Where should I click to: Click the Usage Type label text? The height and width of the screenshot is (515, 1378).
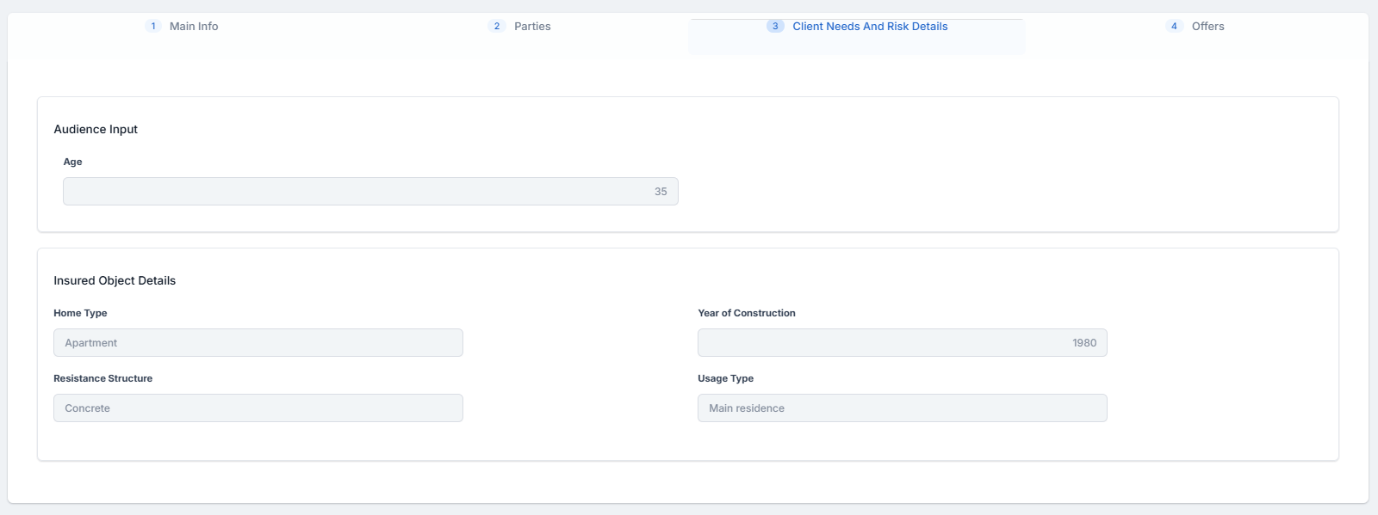click(x=725, y=379)
